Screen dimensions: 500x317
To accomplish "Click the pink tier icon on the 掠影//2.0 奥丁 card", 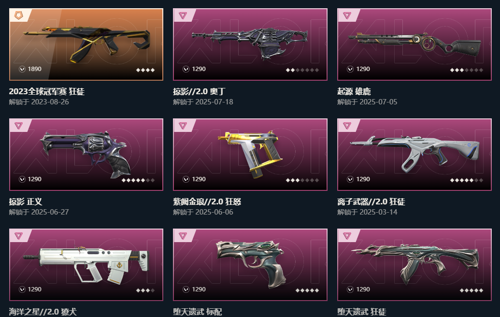I will click(x=183, y=15).
